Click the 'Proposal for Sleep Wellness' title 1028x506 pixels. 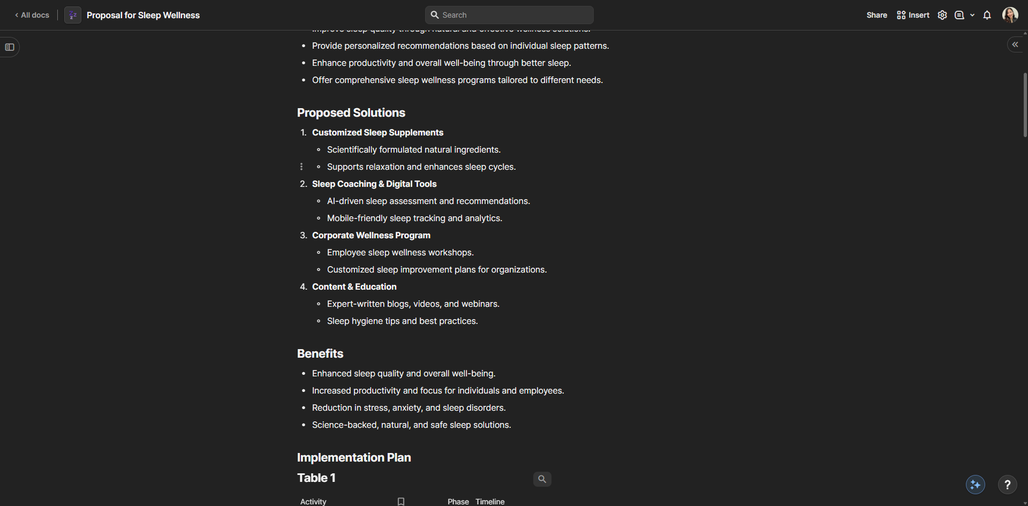(143, 15)
